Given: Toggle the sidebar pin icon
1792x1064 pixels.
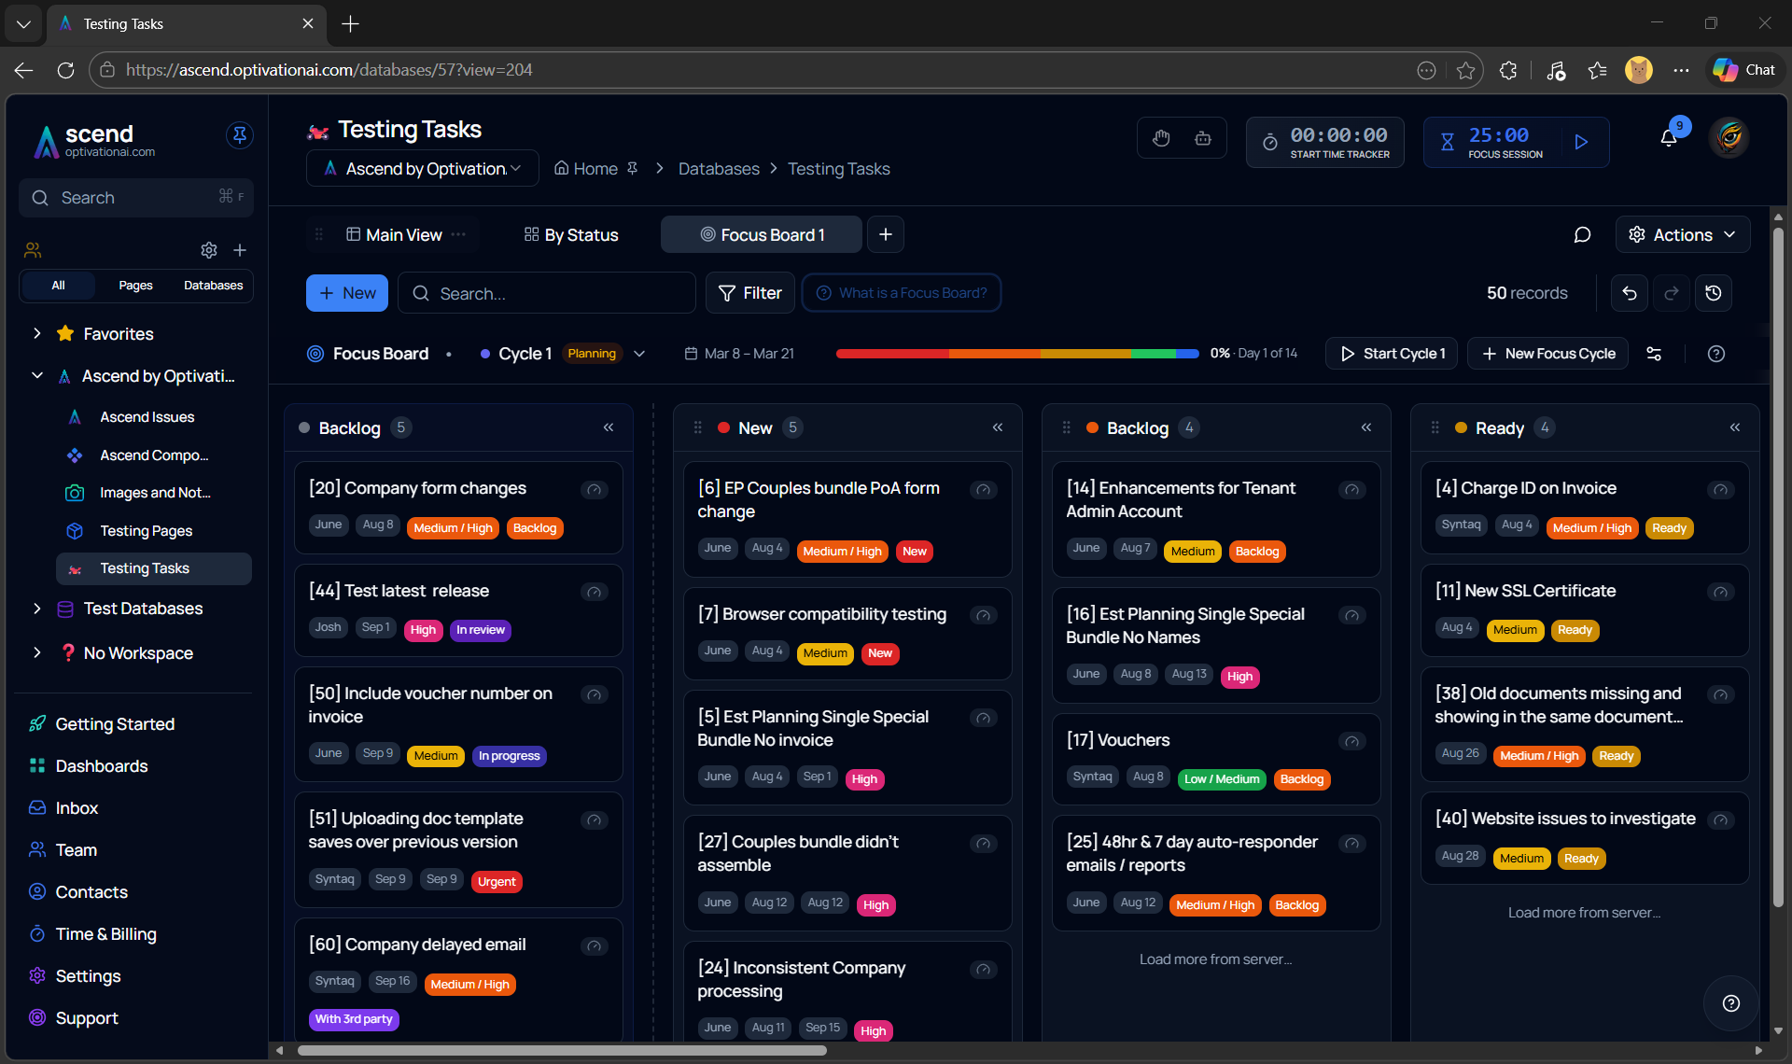Looking at the screenshot, I should point(239,135).
